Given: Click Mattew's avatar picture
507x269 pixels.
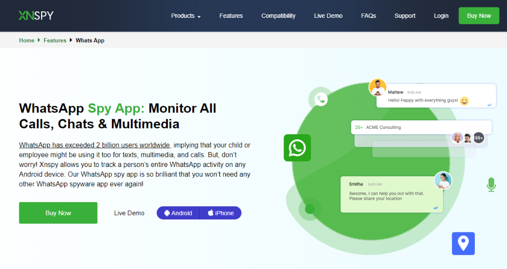Looking at the screenshot, I should click(377, 87).
